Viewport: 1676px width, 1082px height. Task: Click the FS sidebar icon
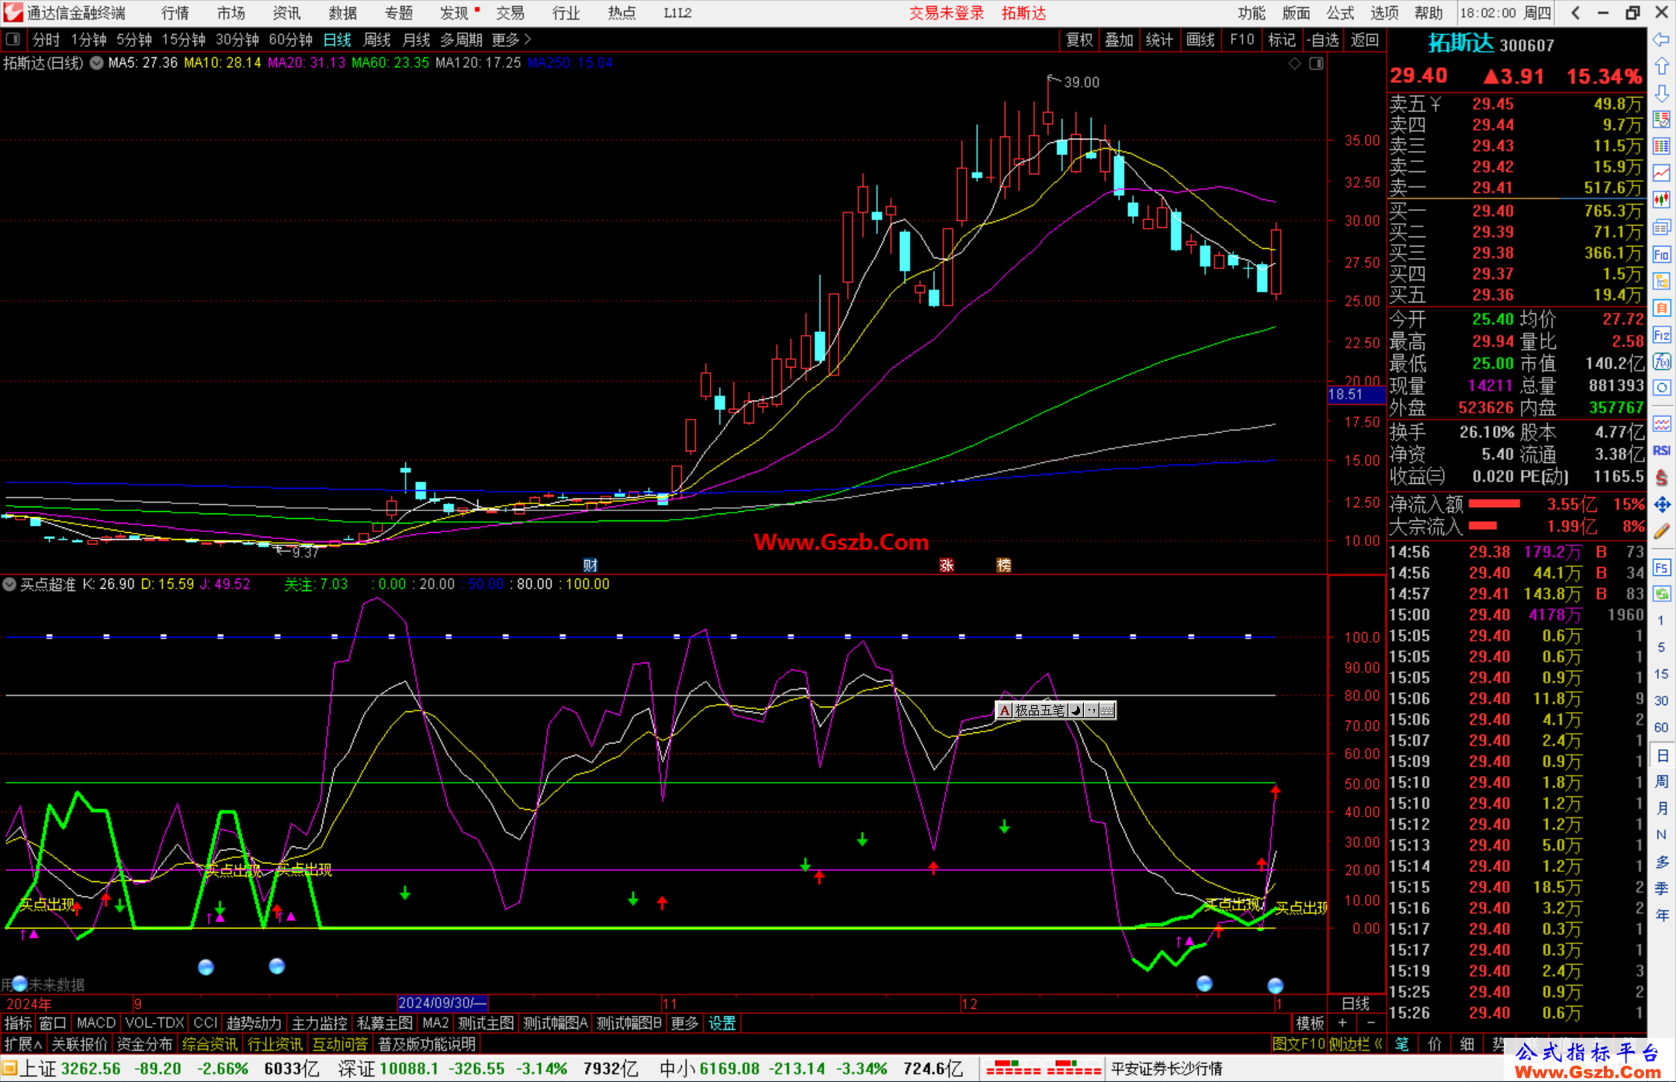pos(1661,567)
